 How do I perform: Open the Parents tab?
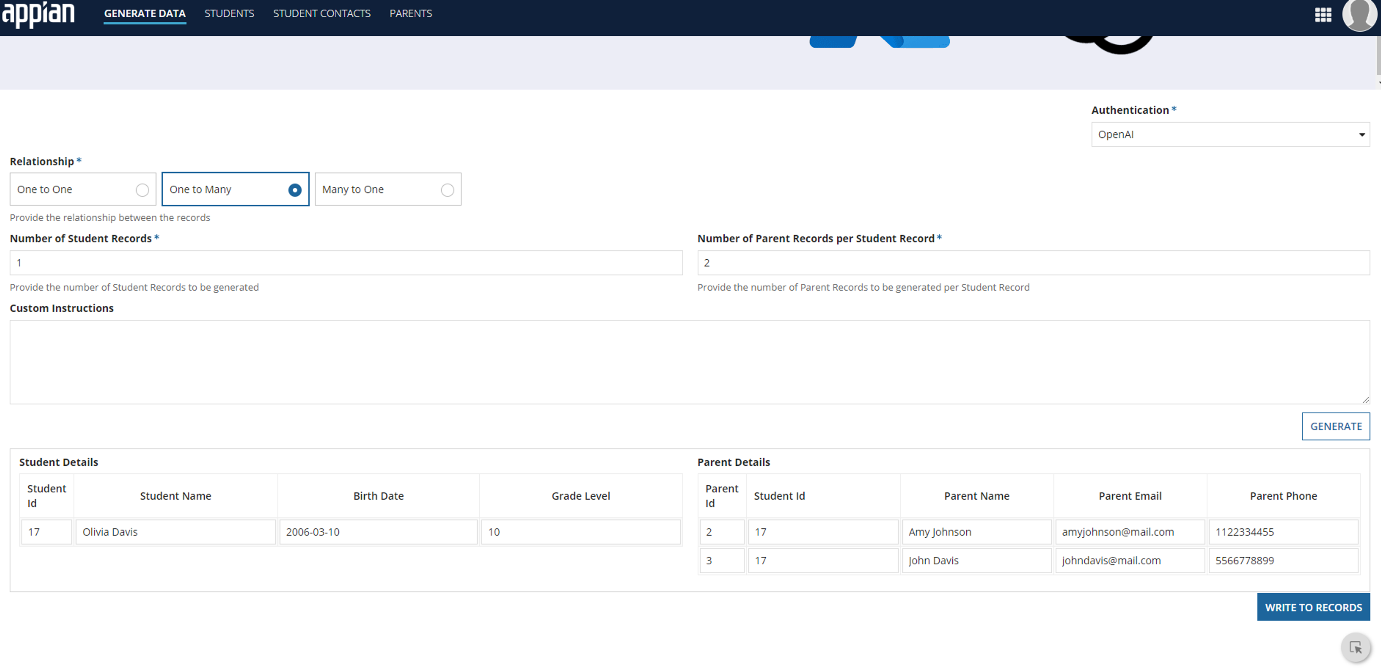tap(411, 13)
